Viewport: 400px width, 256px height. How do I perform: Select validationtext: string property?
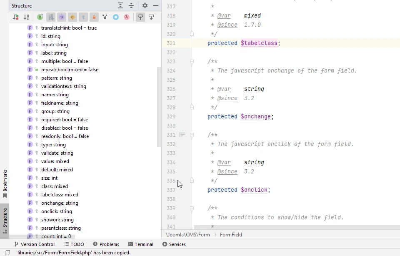pyautogui.click(x=63, y=86)
